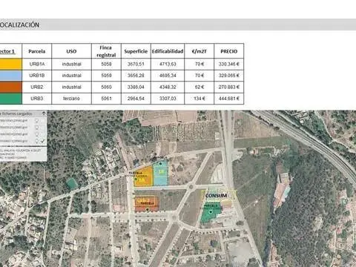This screenshot has width=356, height=267.
Task: Click the 'Parcela' column header
Action: click(x=37, y=51)
